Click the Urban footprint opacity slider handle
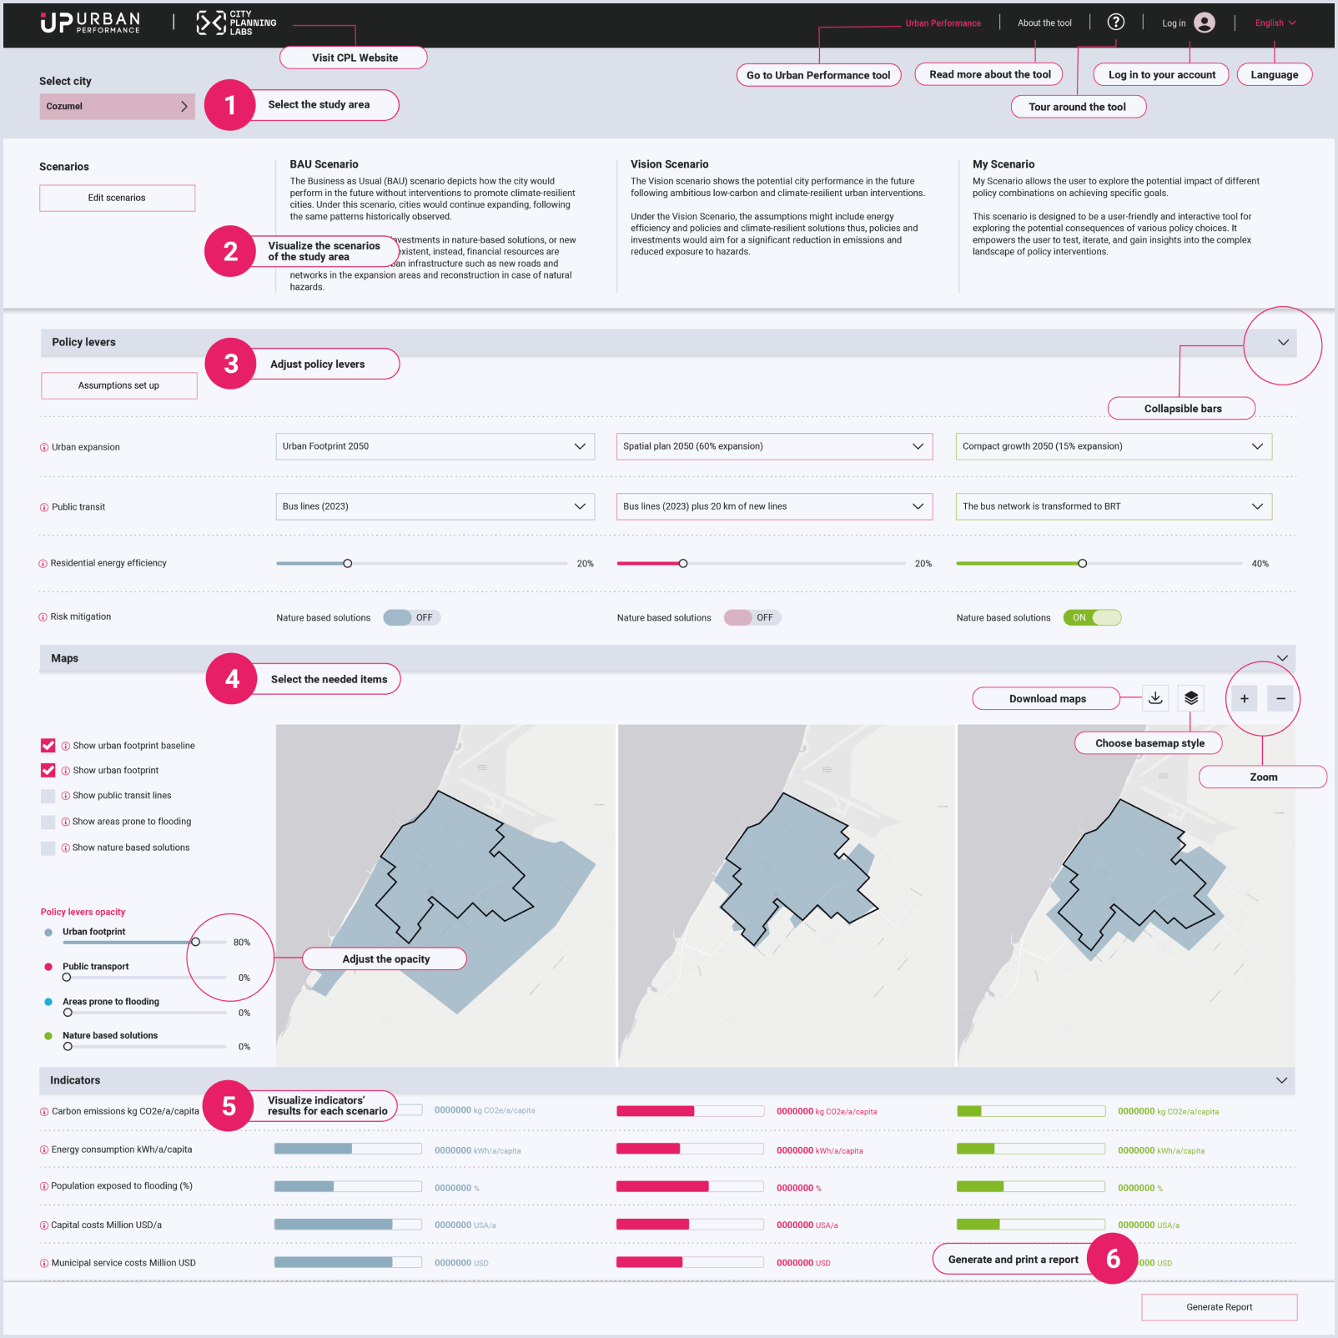 (195, 942)
